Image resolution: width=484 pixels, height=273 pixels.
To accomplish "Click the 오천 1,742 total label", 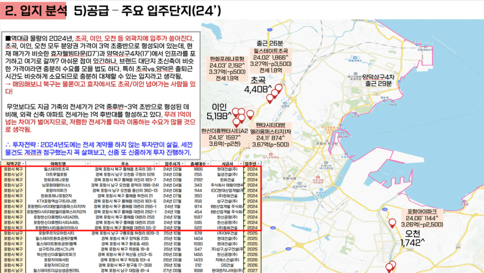I will [412, 238].
